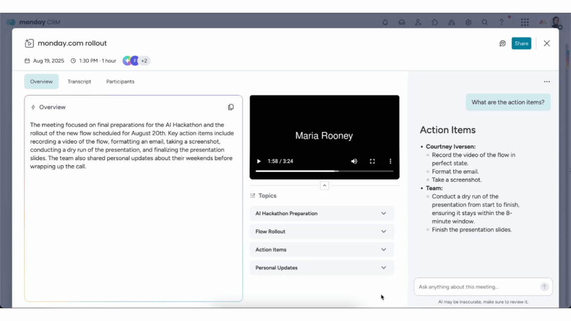Seek on the video progress bar

coord(325,171)
